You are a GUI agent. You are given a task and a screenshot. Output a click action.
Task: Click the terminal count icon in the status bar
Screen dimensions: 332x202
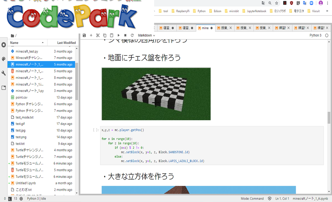10,199
